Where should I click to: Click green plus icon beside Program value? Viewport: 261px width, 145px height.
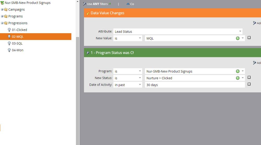[x=237, y=71]
